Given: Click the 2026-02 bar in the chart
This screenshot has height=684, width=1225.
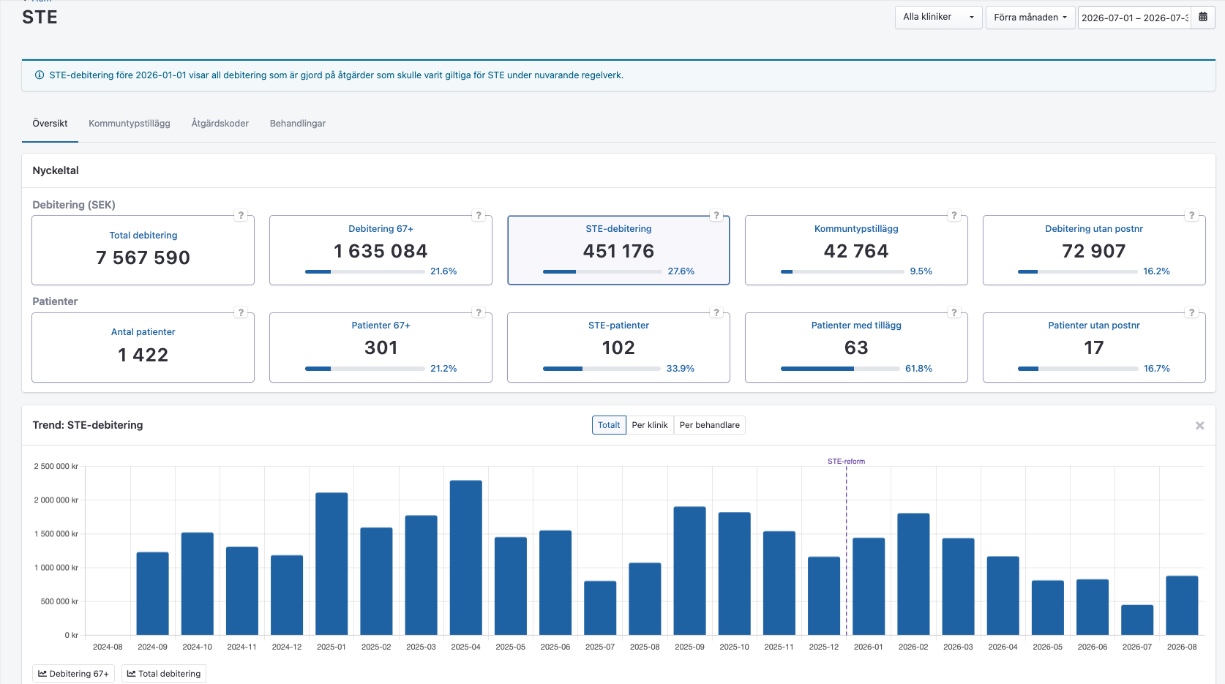Looking at the screenshot, I should tap(913, 574).
